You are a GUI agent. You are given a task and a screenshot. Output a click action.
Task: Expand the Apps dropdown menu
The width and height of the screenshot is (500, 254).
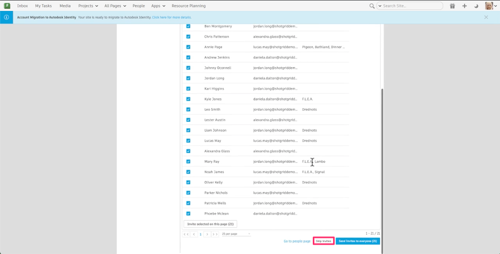pos(158,6)
